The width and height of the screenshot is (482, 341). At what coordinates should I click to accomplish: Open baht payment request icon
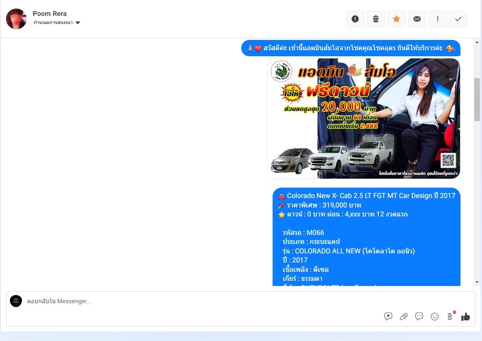click(x=450, y=317)
